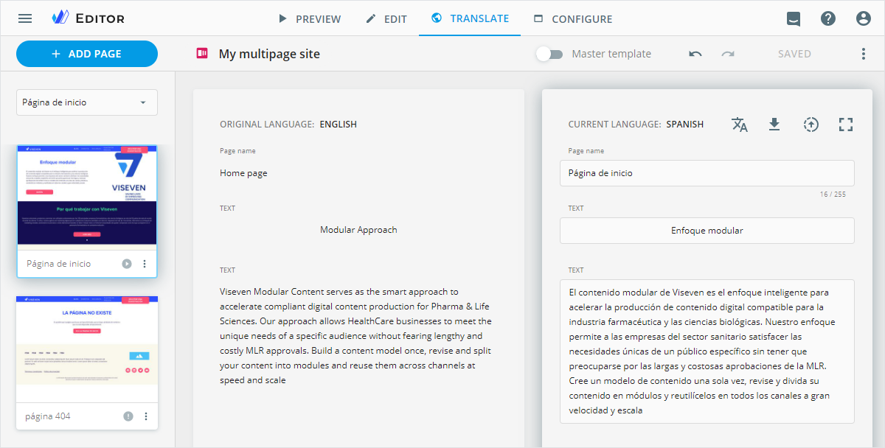Viewport: 885px width, 448px height.
Task: Open options menu for página 404 thumbnail
Action: [x=145, y=416]
